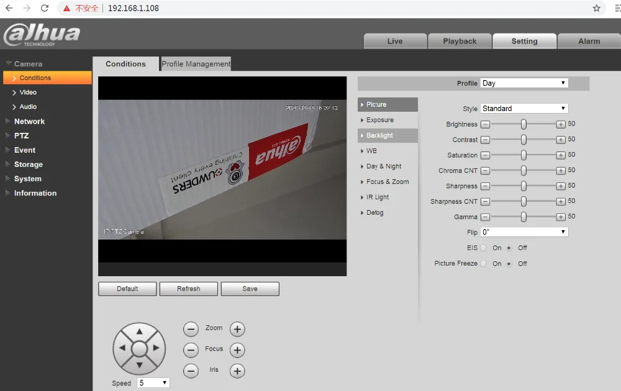Turn EIS Off

(x=509, y=248)
